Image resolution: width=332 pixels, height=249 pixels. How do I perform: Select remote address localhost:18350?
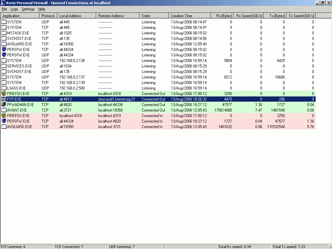(x=110, y=110)
